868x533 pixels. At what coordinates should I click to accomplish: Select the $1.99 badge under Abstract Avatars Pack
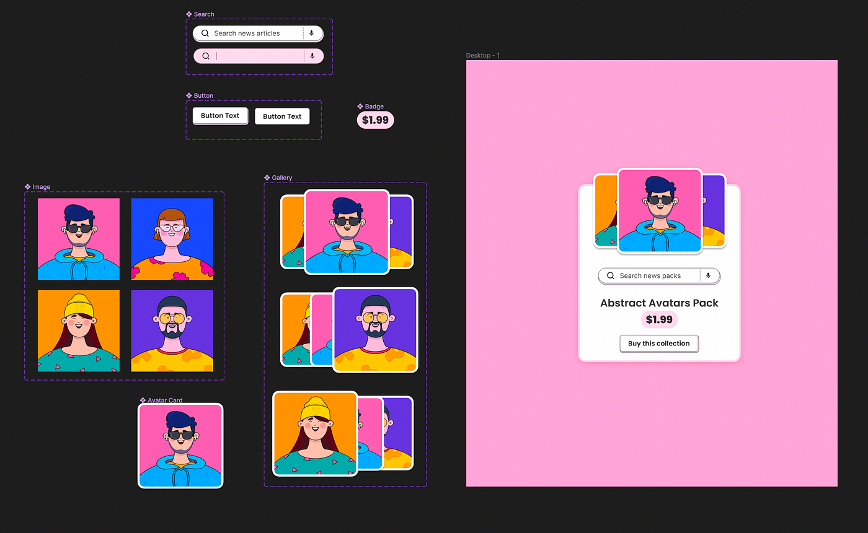click(659, 319)
